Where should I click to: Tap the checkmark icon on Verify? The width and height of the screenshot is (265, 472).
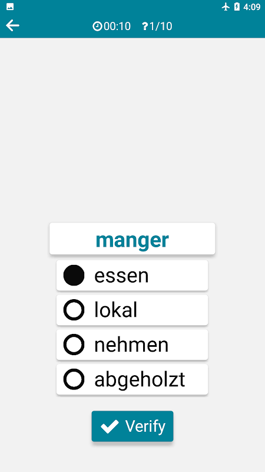(110, 427)
